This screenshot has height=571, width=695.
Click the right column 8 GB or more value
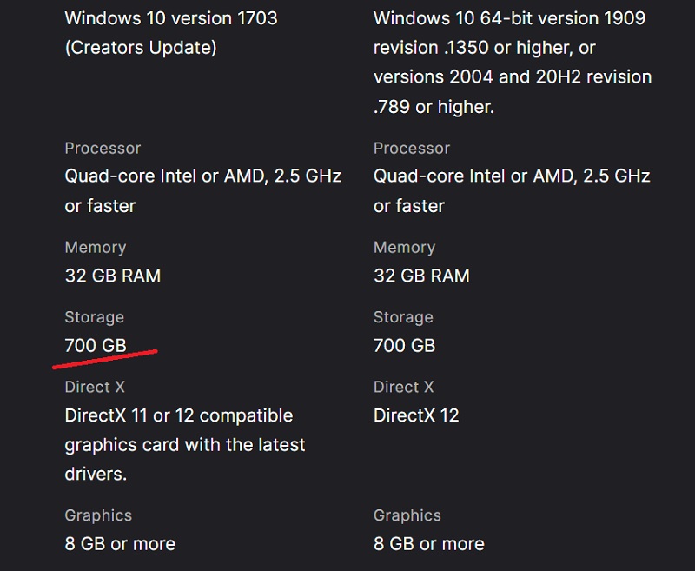[429, 544]
